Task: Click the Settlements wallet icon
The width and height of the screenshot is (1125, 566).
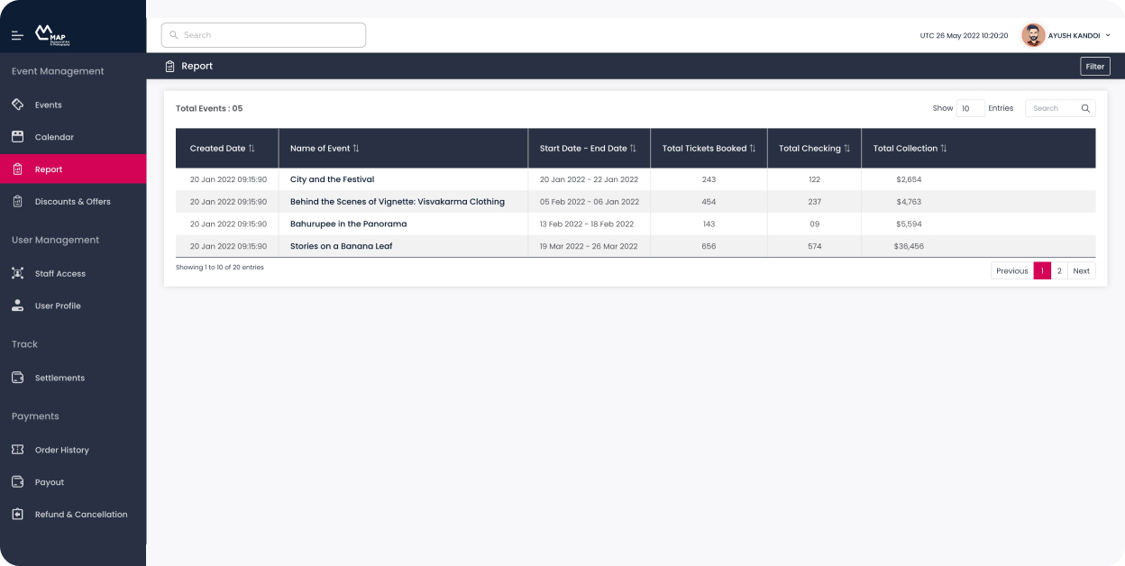Action: pyautogui.click(x=17, y=378)
